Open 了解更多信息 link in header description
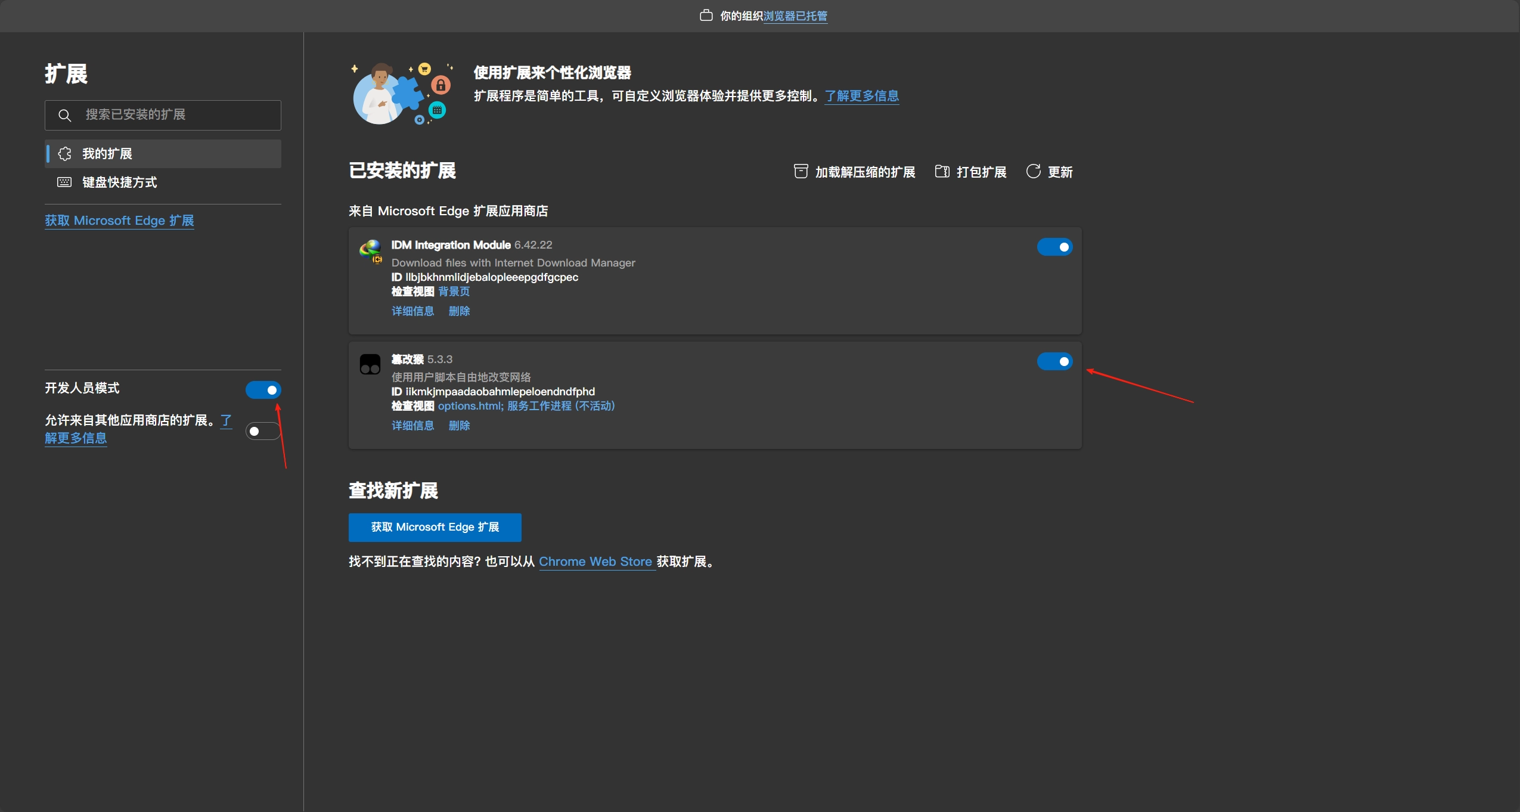The image size is (1520, 812). coord(861,96)
